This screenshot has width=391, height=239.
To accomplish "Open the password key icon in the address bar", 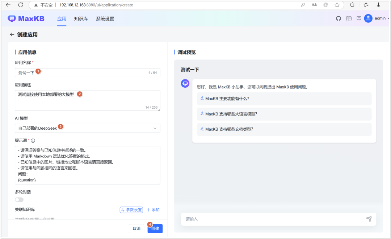I will click(x=303, y=5).
